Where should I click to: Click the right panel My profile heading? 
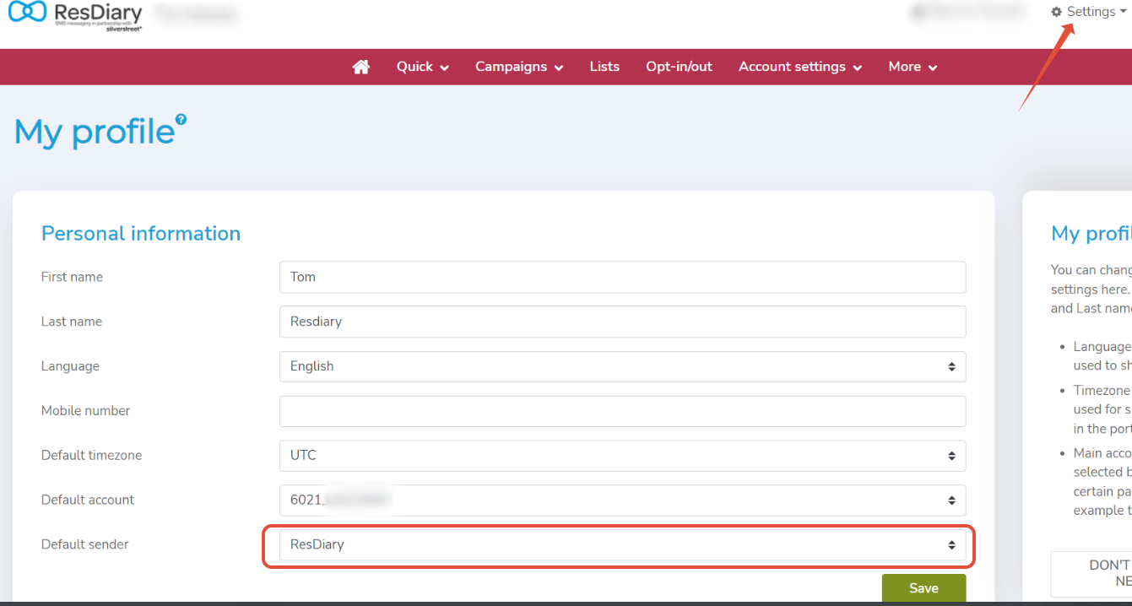pos(1091,234)
